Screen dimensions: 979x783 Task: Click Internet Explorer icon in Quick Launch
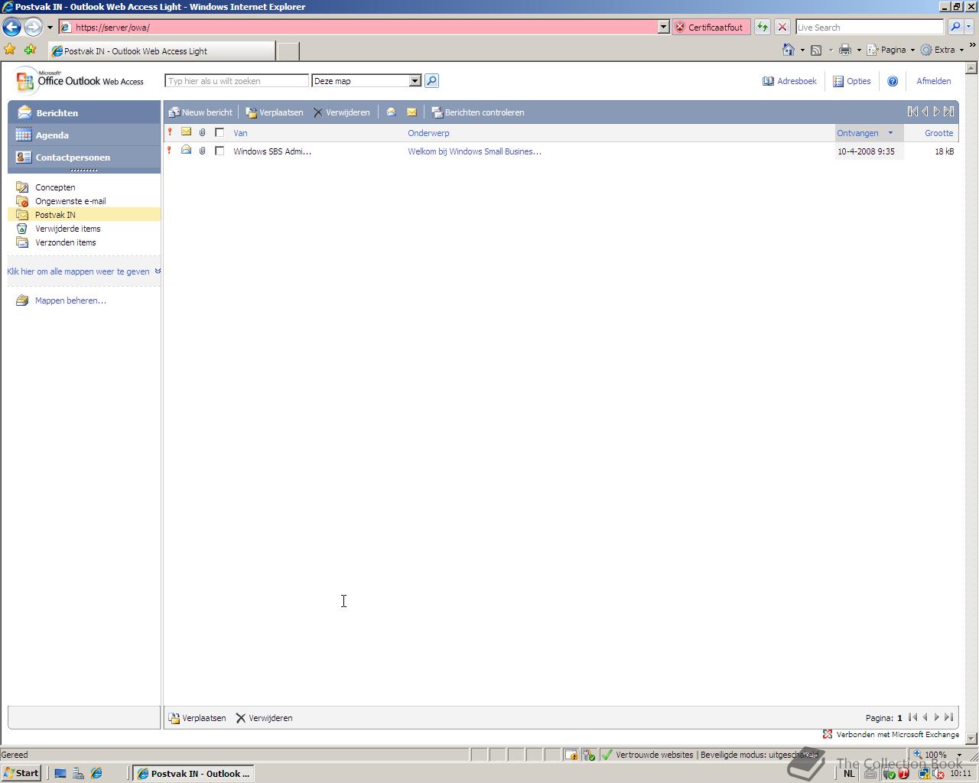(x=96, y=773)
